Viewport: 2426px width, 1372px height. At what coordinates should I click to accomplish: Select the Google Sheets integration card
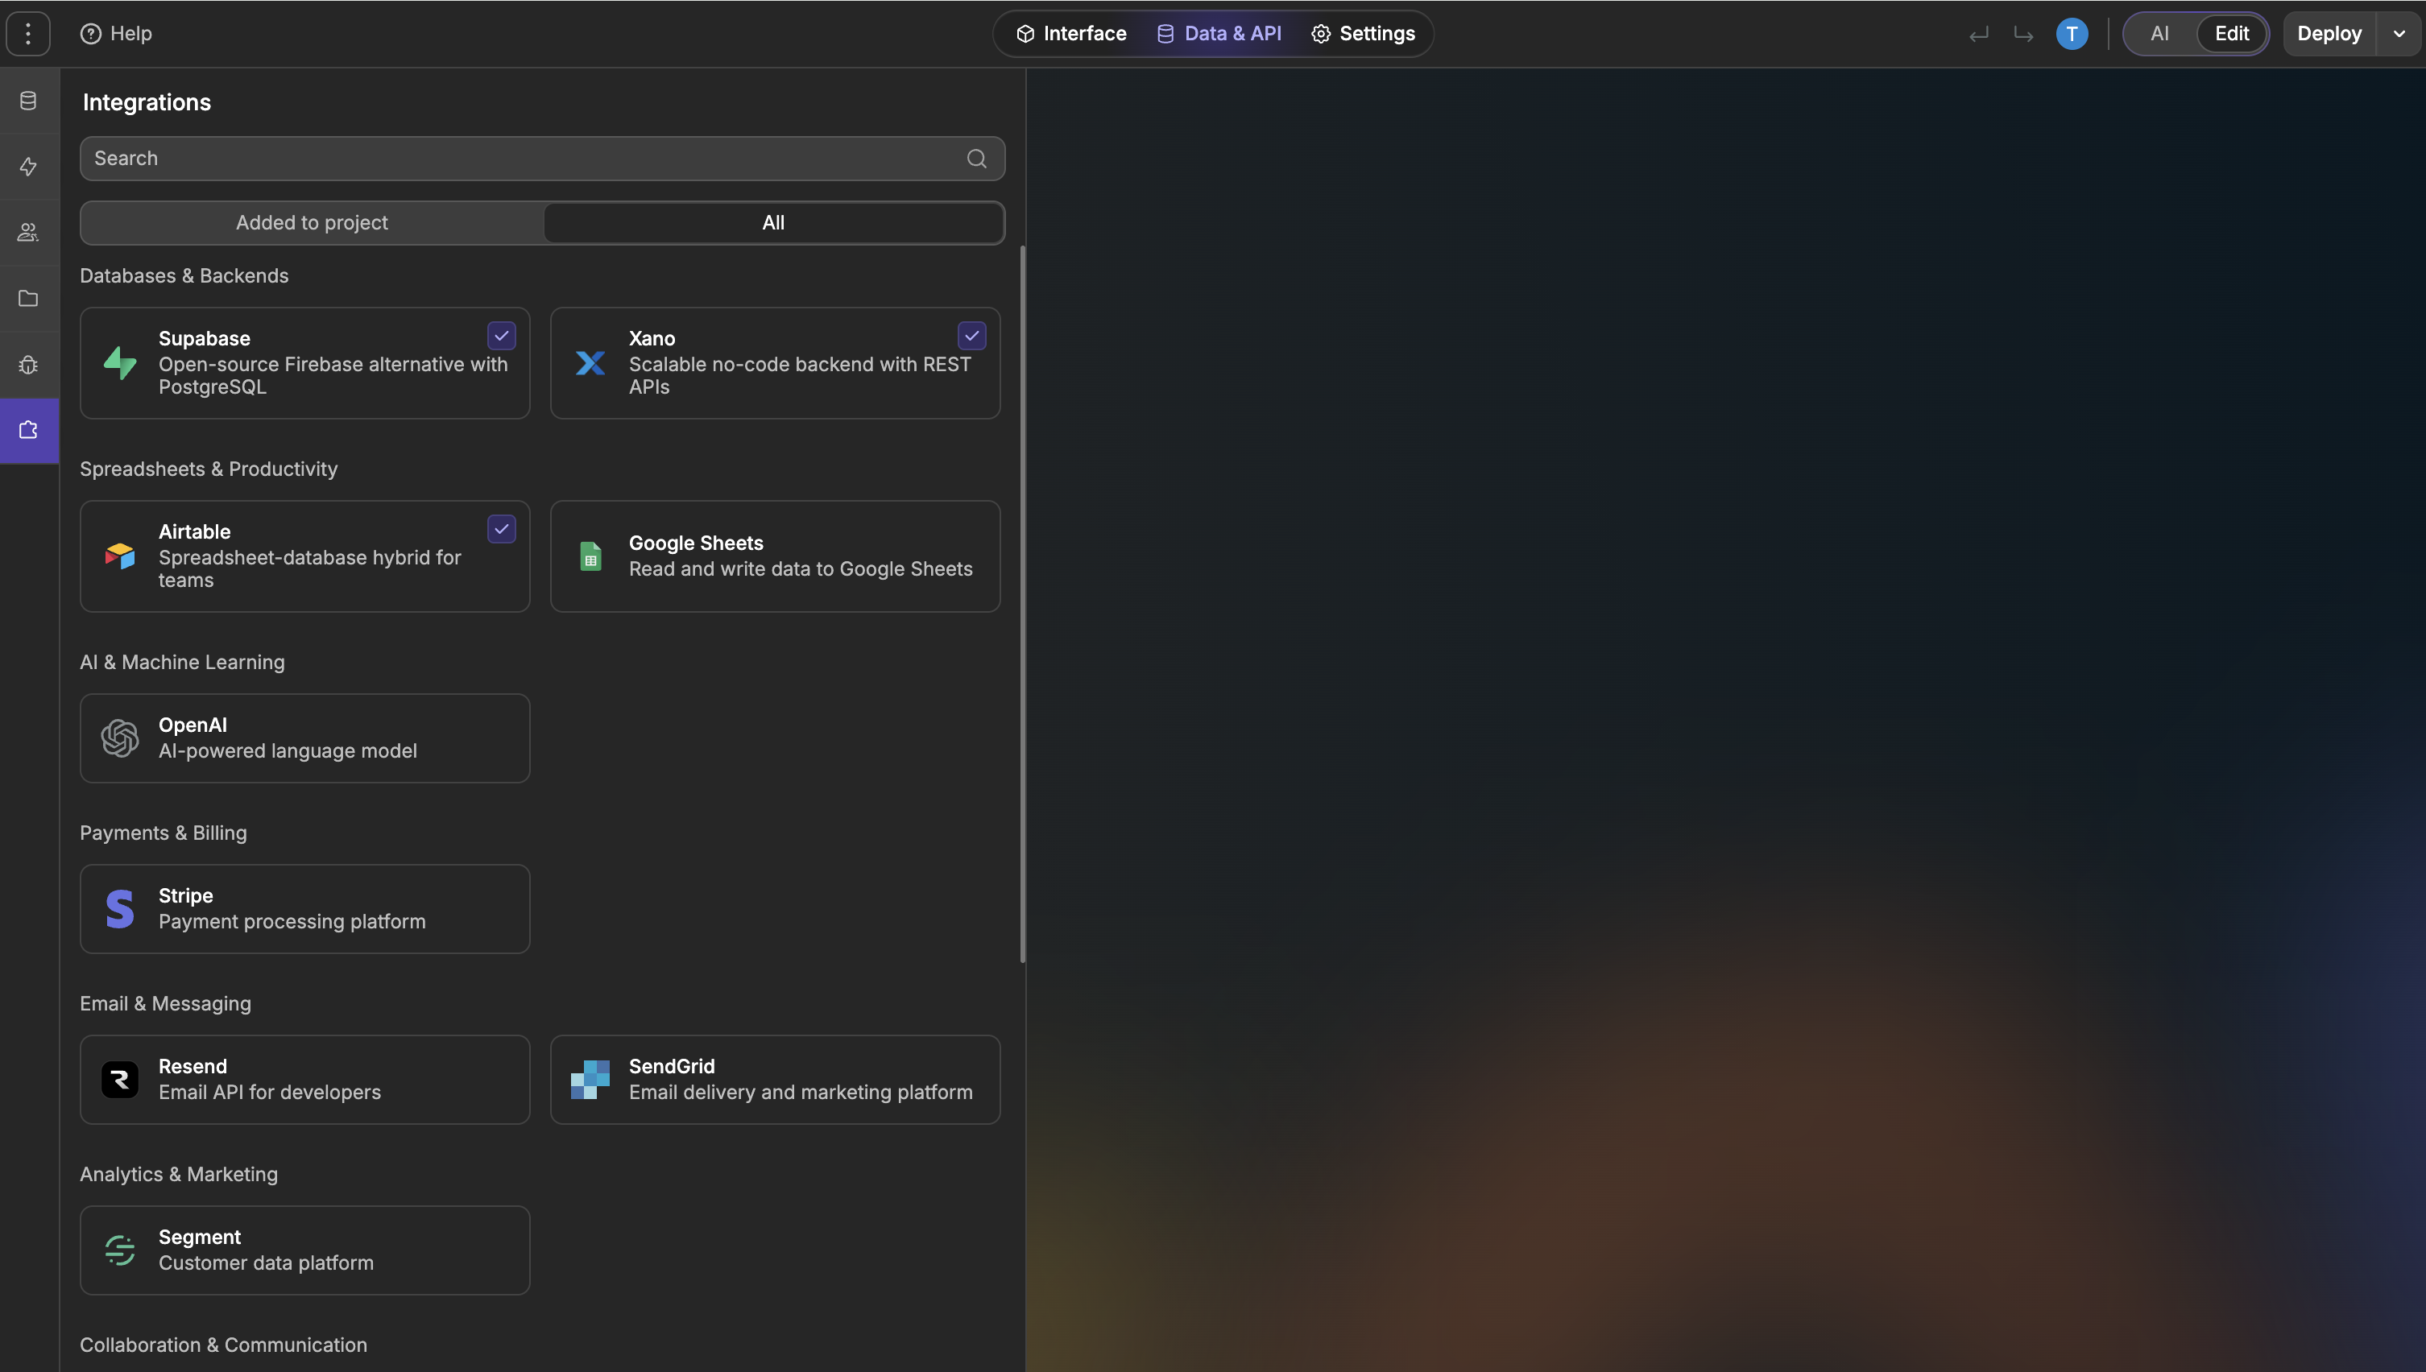(775, 556)
